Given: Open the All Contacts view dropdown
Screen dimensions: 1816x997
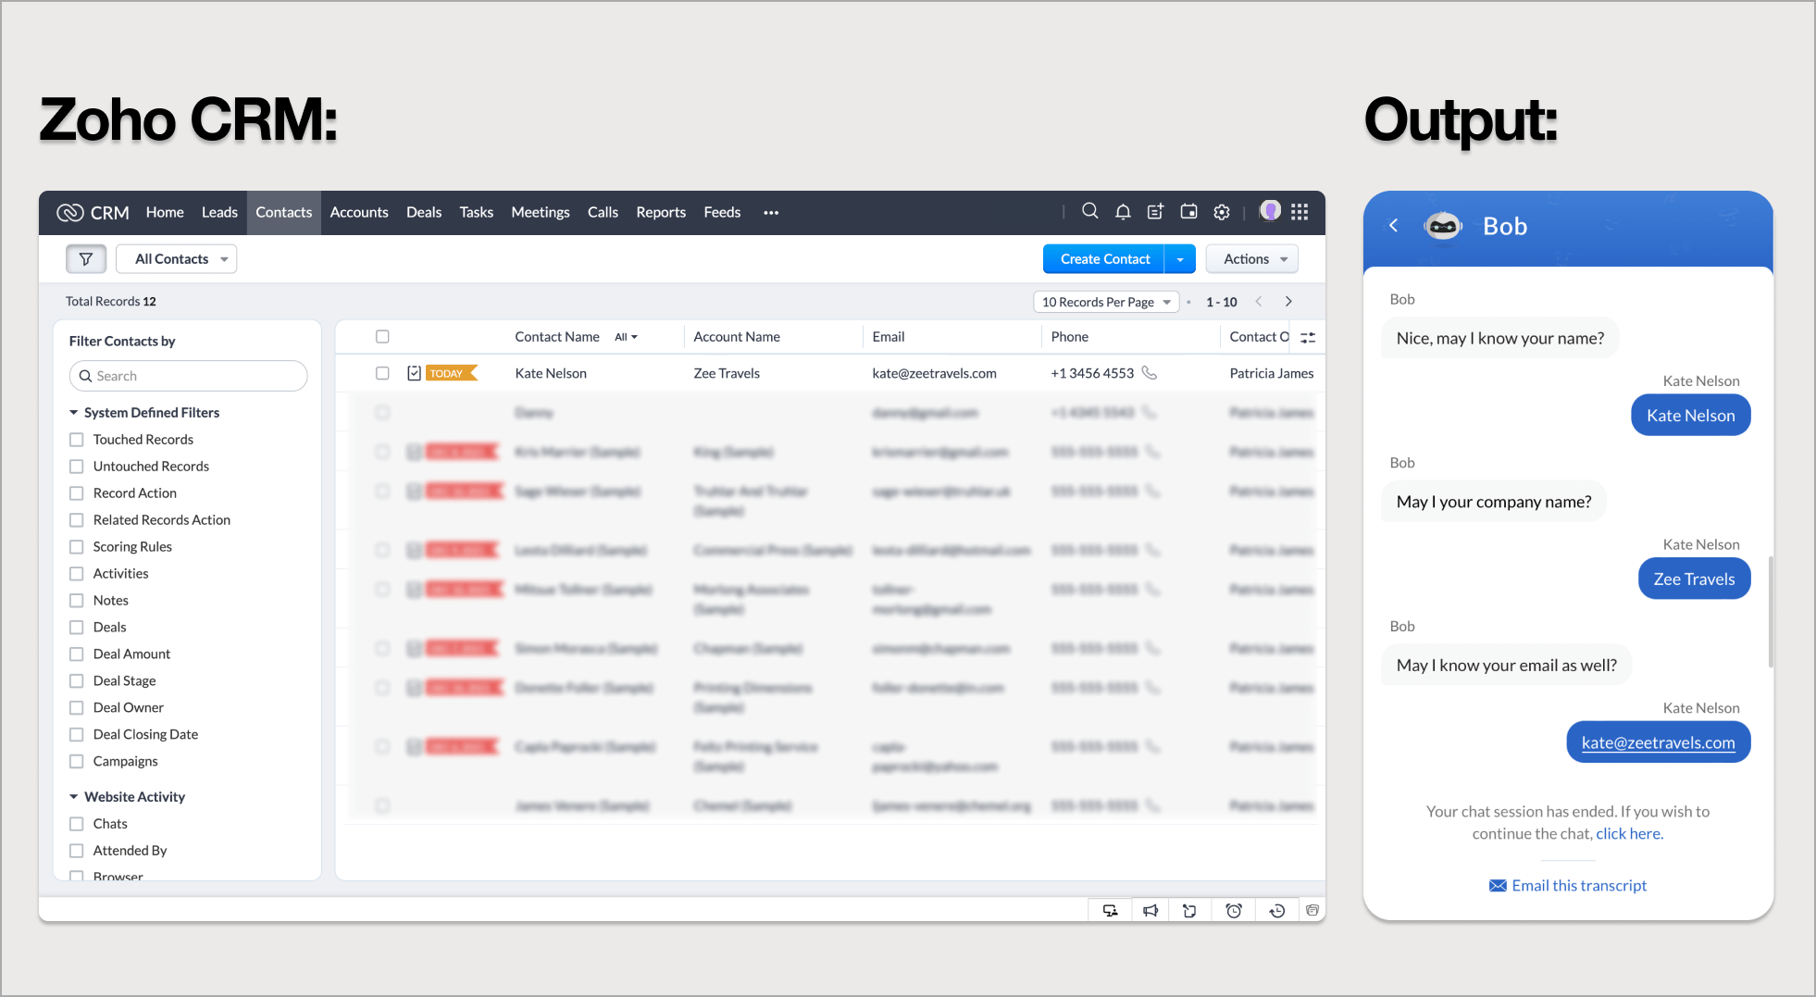Looking at the screenshot, I should pos(176,259).
